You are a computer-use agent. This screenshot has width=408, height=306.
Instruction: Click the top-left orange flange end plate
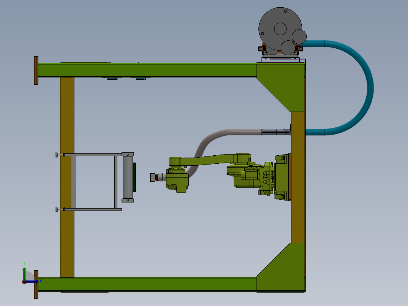[36, 70]
